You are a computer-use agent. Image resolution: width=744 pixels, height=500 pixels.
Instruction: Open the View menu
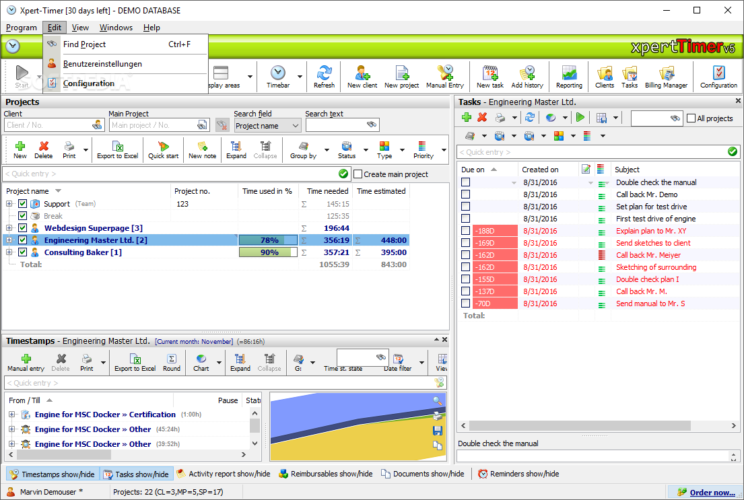(80, 28)
